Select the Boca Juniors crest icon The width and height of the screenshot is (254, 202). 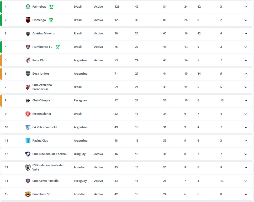(27, 74)
